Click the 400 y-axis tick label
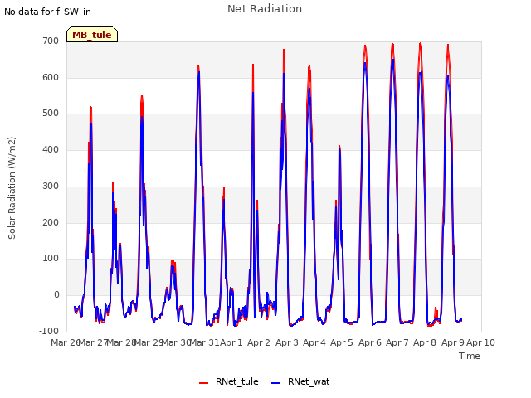Viewport: 531px width, 398px height. [x=51, y=149]
